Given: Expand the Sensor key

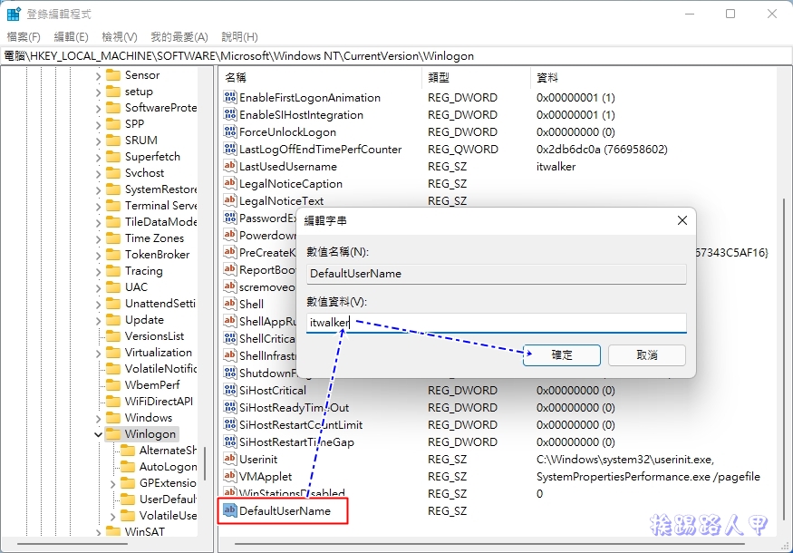Looking at the screenshot, I should [x=98, y=76].
